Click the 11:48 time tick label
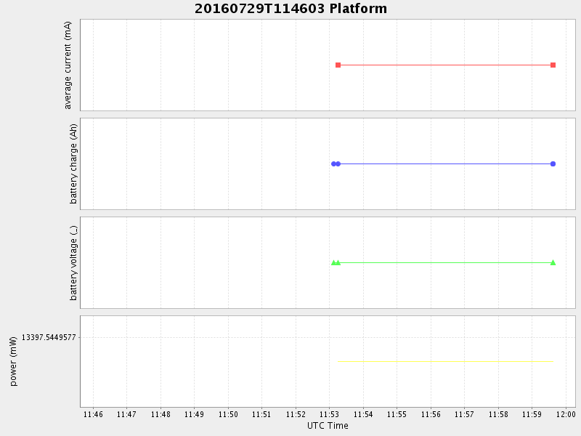581x436 pixels. (161, 414)
